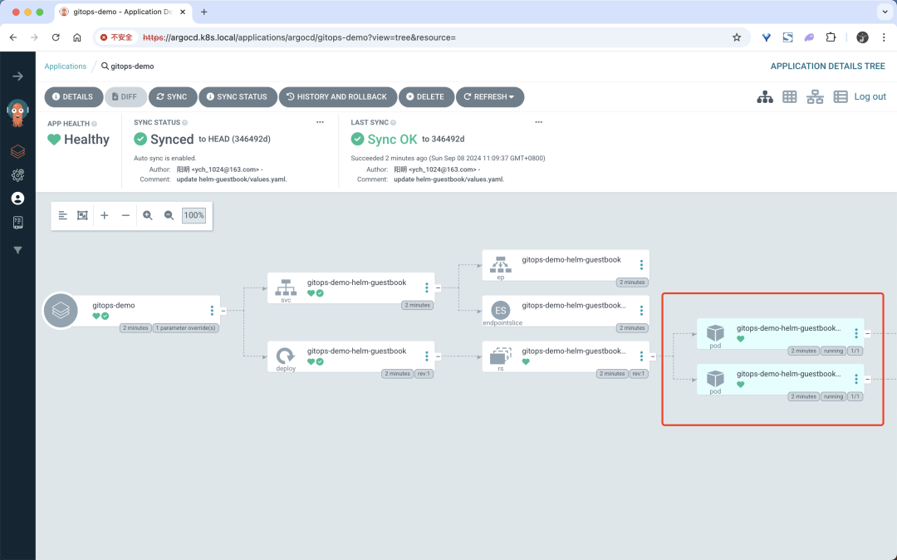Click Last Sync help icon
This screenshot has width=897, height=560.
pyautogui.click(x=393, y=122)
